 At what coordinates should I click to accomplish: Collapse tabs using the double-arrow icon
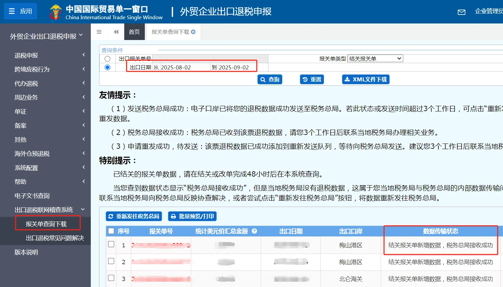[116, 31]
